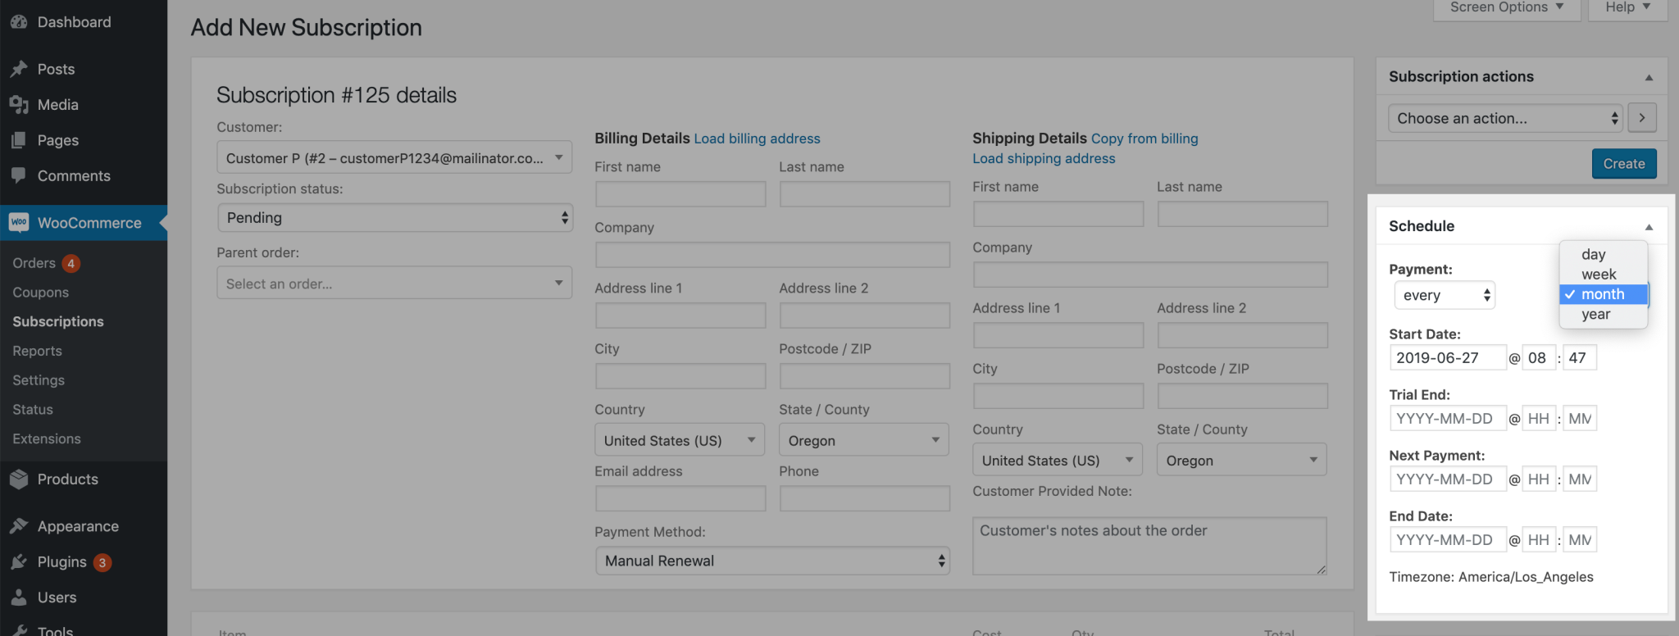Select 'week' billing period option
Viewport: 1679px width, 636px height.
(x=1603, y=275)
